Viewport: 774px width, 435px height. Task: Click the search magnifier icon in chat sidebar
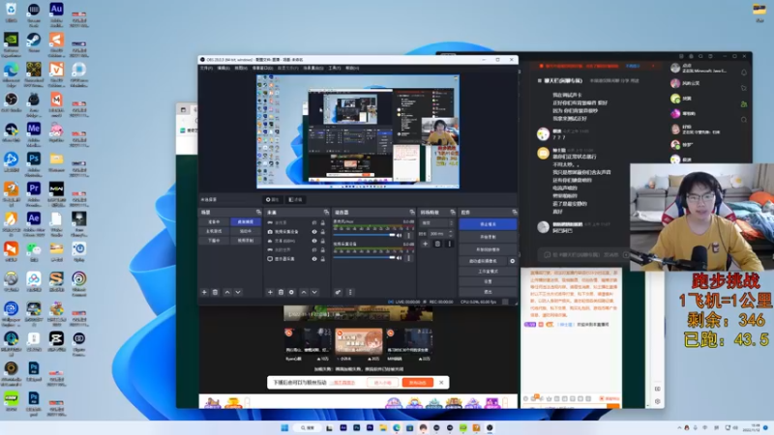click(x=744, y=120)
